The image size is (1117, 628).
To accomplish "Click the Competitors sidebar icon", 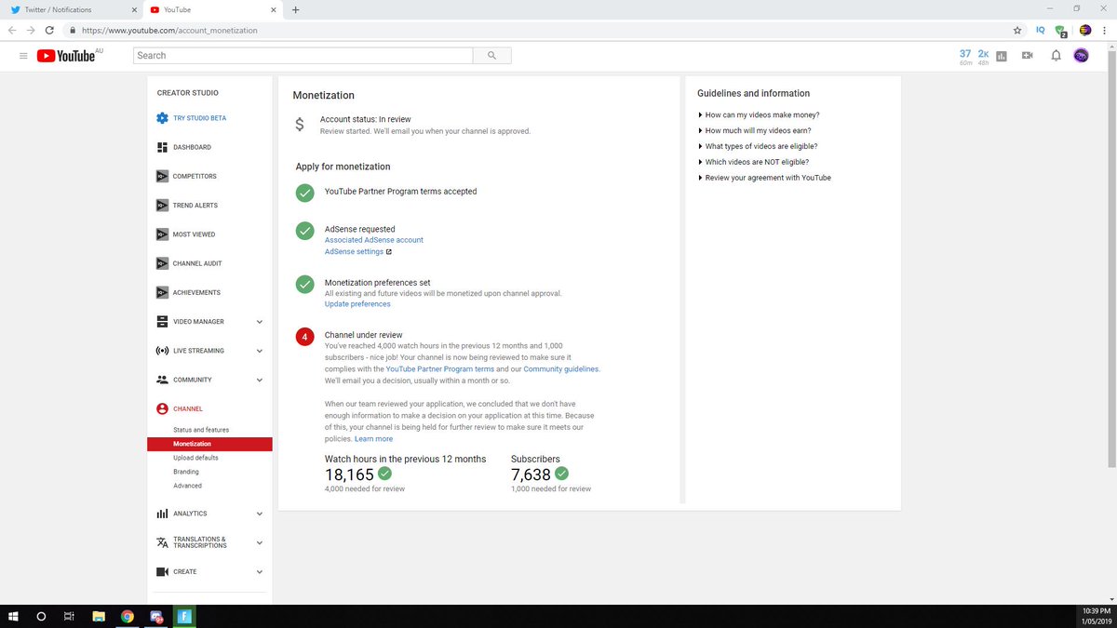I will click(x=162, y=176).
